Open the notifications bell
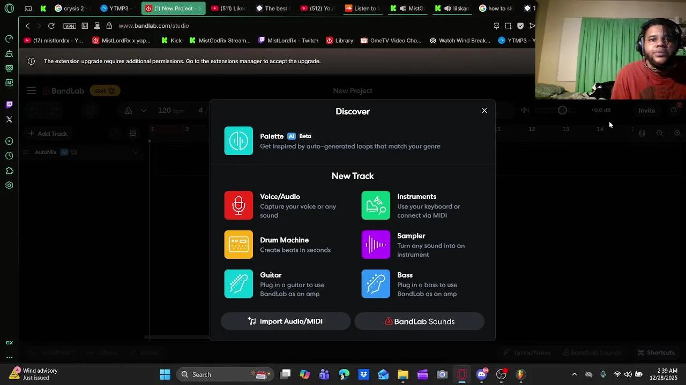This screenshot has height=385, width=686. (x=674, y=110)
